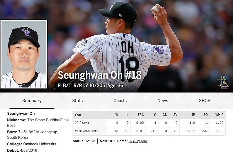
Task: Click the Seunghwan Oh #18 heading
Action: (x=100, y=75)
